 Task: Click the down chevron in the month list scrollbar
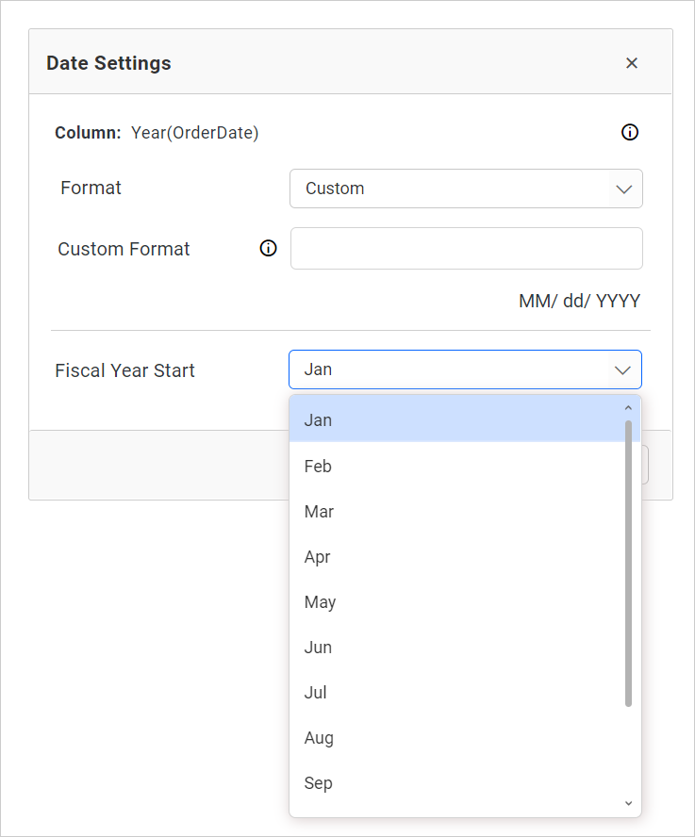(628, 803)
